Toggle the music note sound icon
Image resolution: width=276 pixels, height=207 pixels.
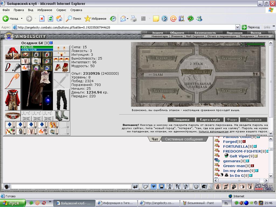click(186, 187)
